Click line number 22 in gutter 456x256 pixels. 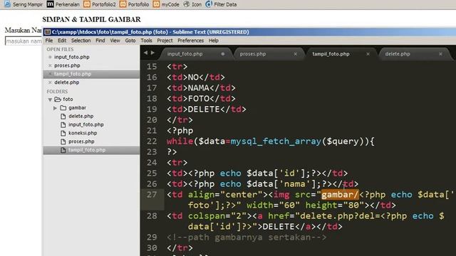pyautogui.click(x=152, y=142)
